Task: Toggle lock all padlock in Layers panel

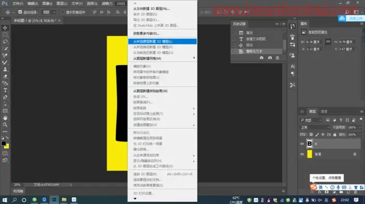Action: [335, 135]
